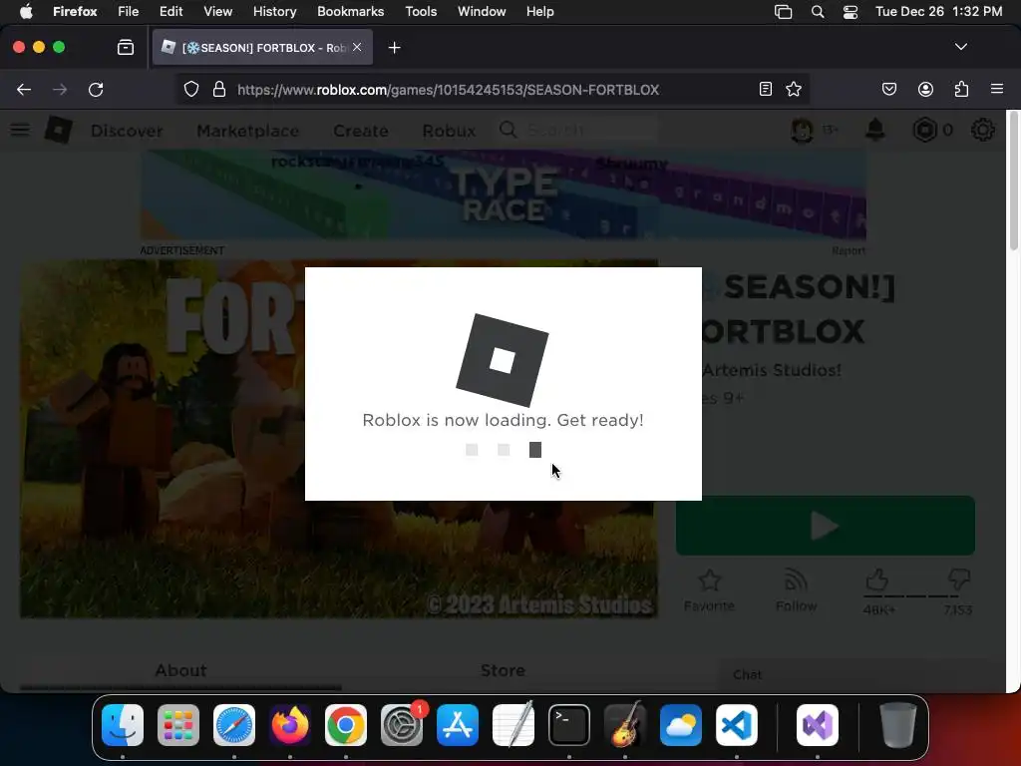
Task: Open Spotlight search in menu bar
Action: [x=818, y=11]
